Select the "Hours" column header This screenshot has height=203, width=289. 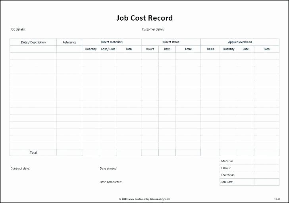point(150,49)
